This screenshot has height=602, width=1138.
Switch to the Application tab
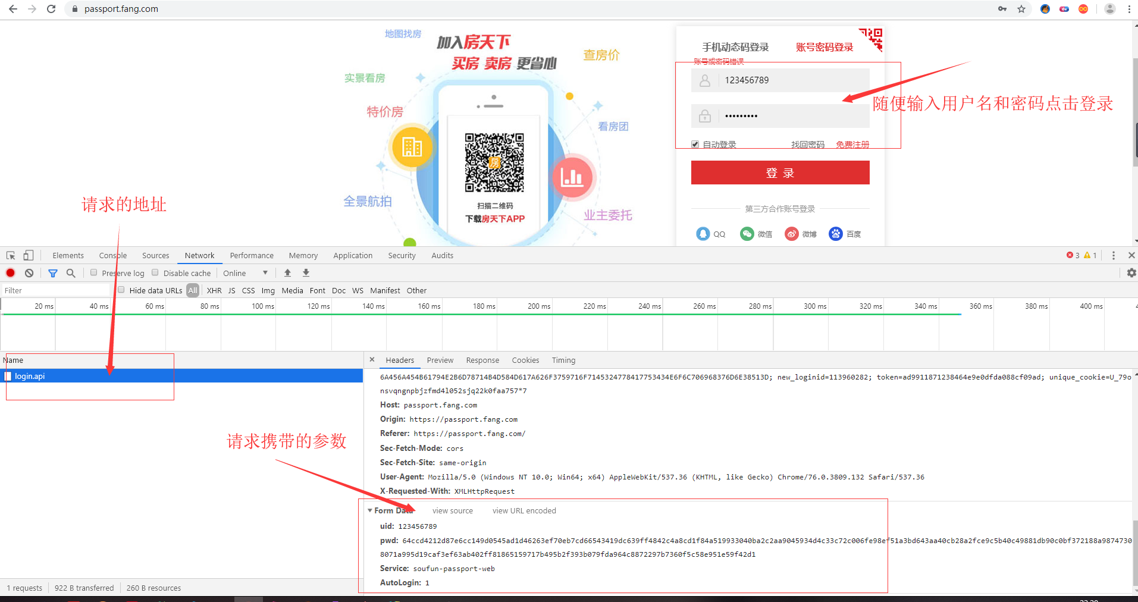pos(353,255)
